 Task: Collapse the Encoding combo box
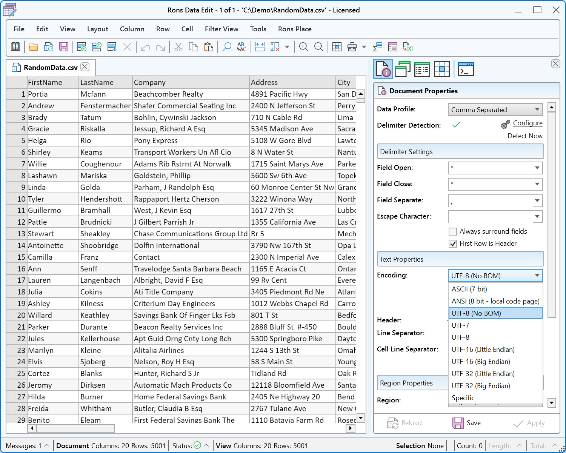coord(537,276)
